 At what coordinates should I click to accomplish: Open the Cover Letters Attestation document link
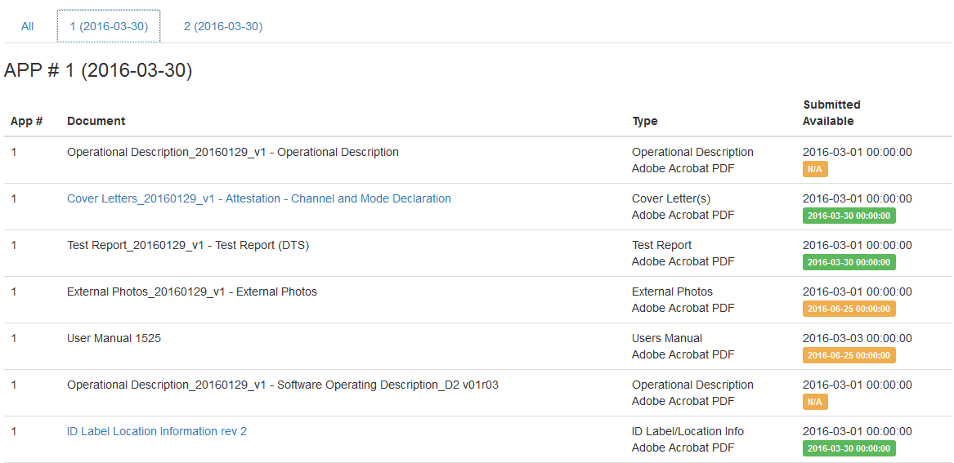(x=258, y=198)
